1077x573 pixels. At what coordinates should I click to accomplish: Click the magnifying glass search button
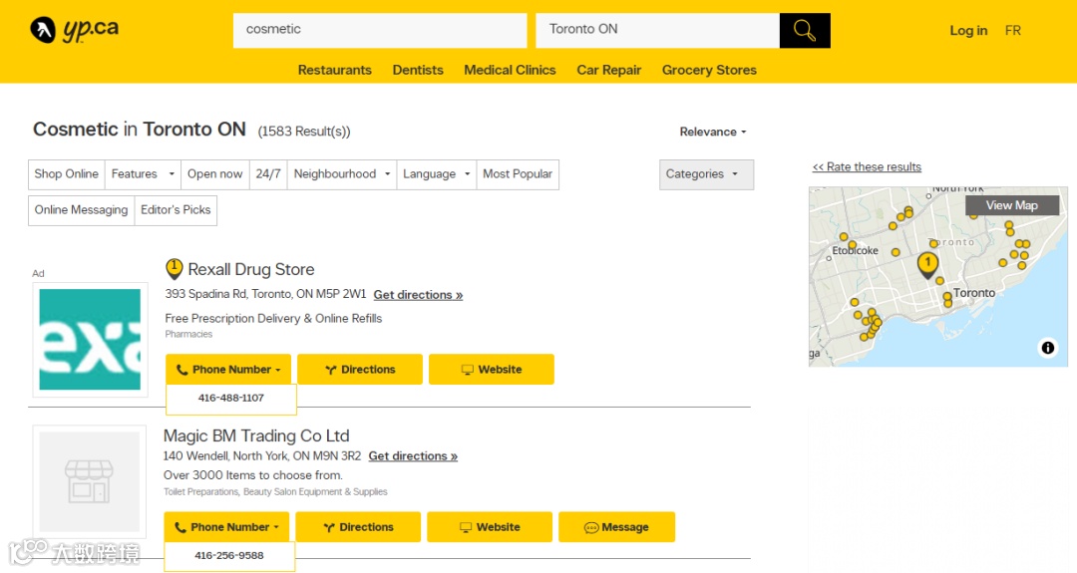pyautogui.click(x=805, y=30)
